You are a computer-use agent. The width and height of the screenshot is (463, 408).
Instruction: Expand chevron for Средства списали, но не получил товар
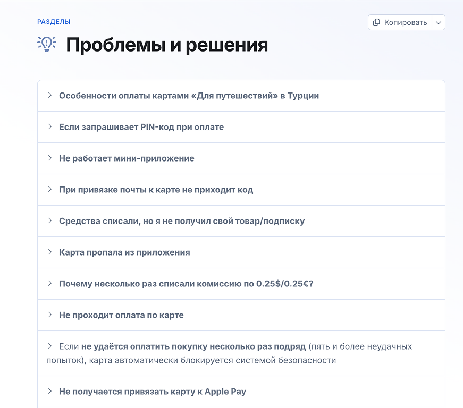[50, 220]
